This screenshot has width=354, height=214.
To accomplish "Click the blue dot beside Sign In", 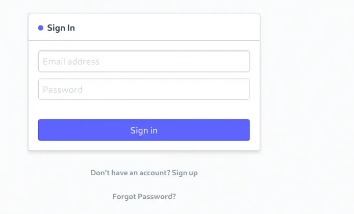I will tap(41, 28).
